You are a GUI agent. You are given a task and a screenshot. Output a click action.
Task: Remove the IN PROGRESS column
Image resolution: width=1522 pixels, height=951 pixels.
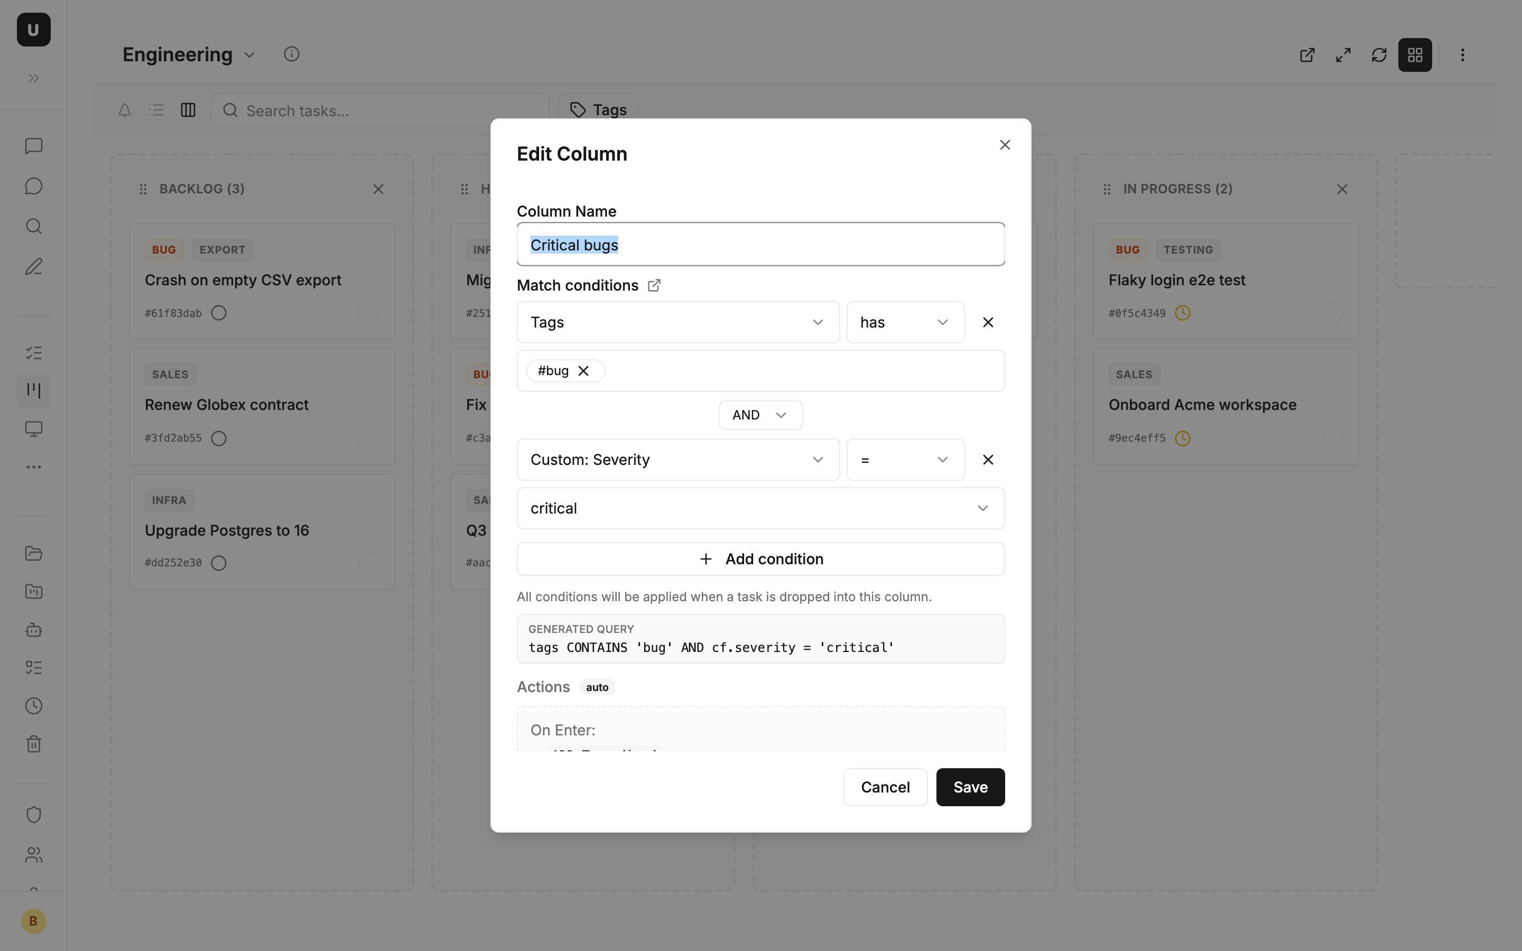pyautogui.click(x=1341, y=189)
